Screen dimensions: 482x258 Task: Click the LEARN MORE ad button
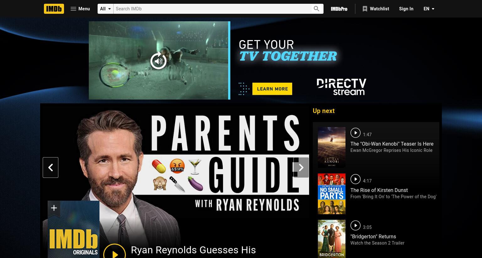tap(272, 89)
